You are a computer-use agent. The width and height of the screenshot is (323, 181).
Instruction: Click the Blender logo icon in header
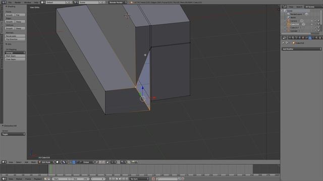click(131, 2)
